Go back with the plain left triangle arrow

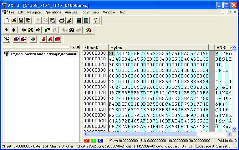point(7,30)
